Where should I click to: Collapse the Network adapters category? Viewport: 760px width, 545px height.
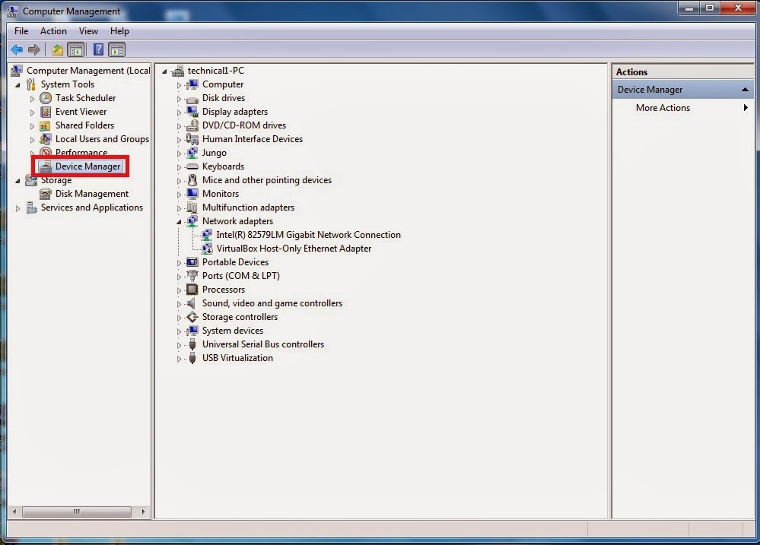[179, 222]
